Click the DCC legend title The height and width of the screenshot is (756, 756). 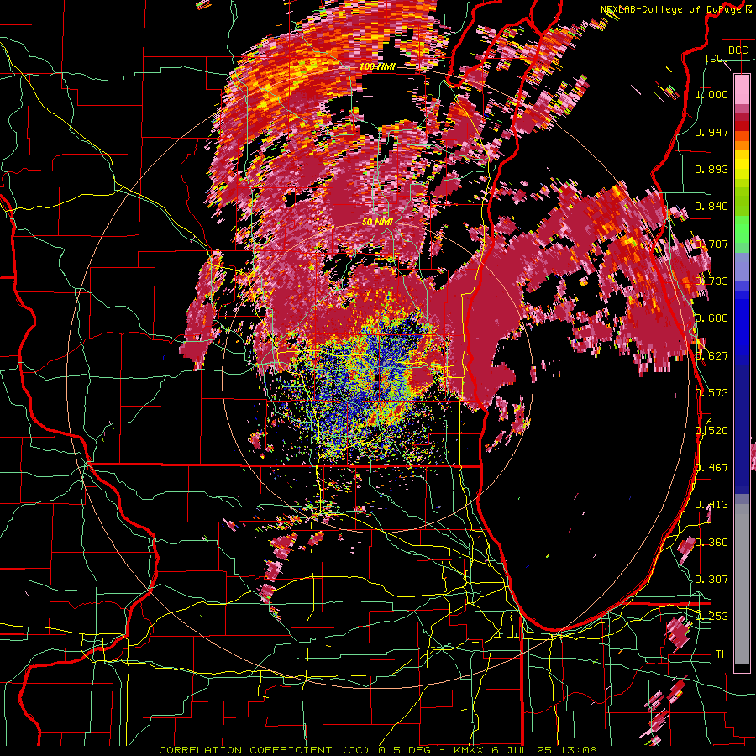tap(738, 50)
